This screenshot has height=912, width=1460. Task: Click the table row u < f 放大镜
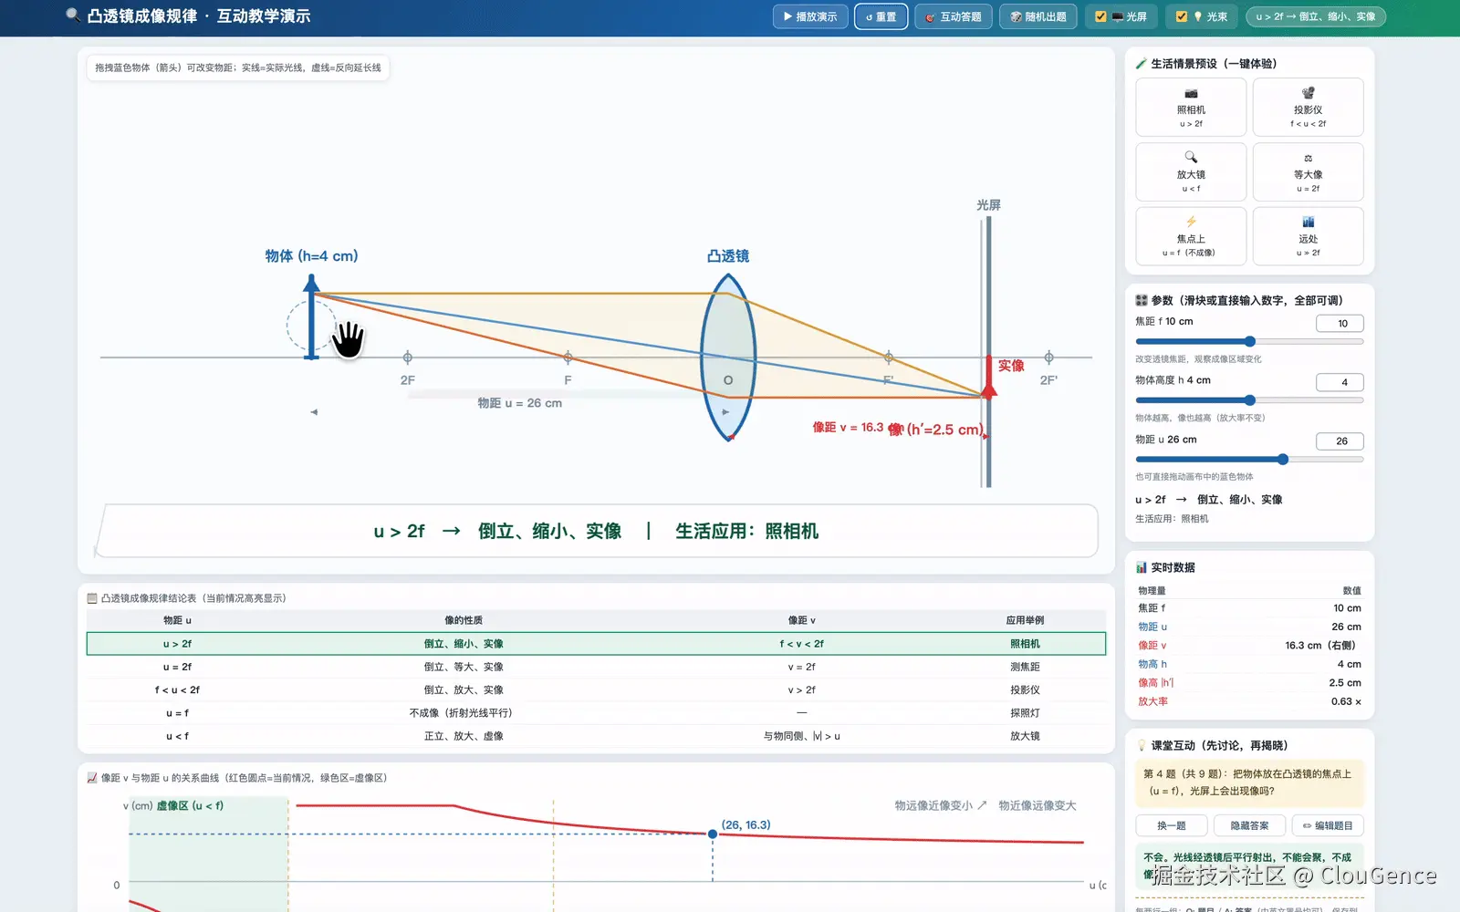pyautogui.click(x=596, y=736)
